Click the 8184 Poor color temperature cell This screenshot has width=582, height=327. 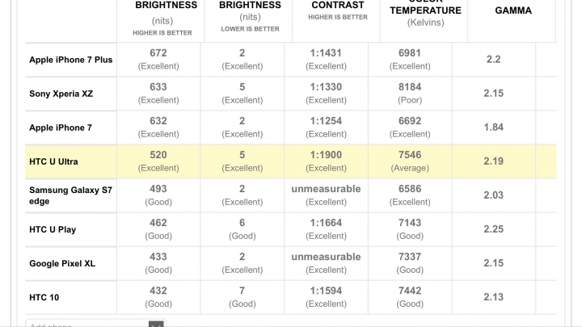pyautogui.click(x=410, y=88)
